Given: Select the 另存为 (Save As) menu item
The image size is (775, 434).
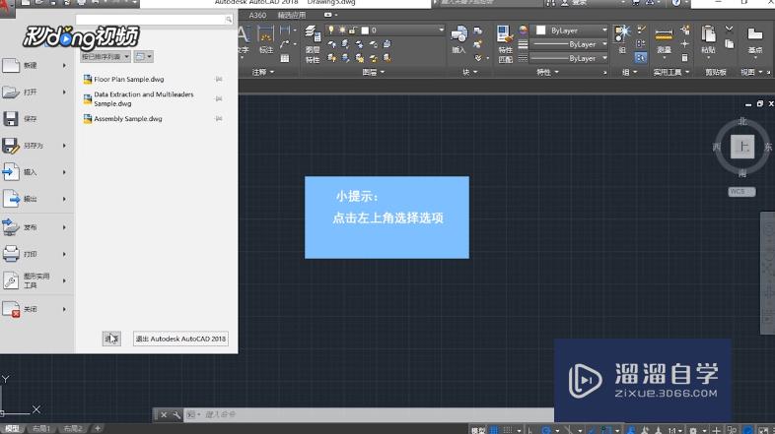Looking at the screenshot, I should [36, 146].
